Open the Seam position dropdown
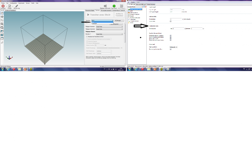Screen dimensions: 252x142 tap(174, 47)
